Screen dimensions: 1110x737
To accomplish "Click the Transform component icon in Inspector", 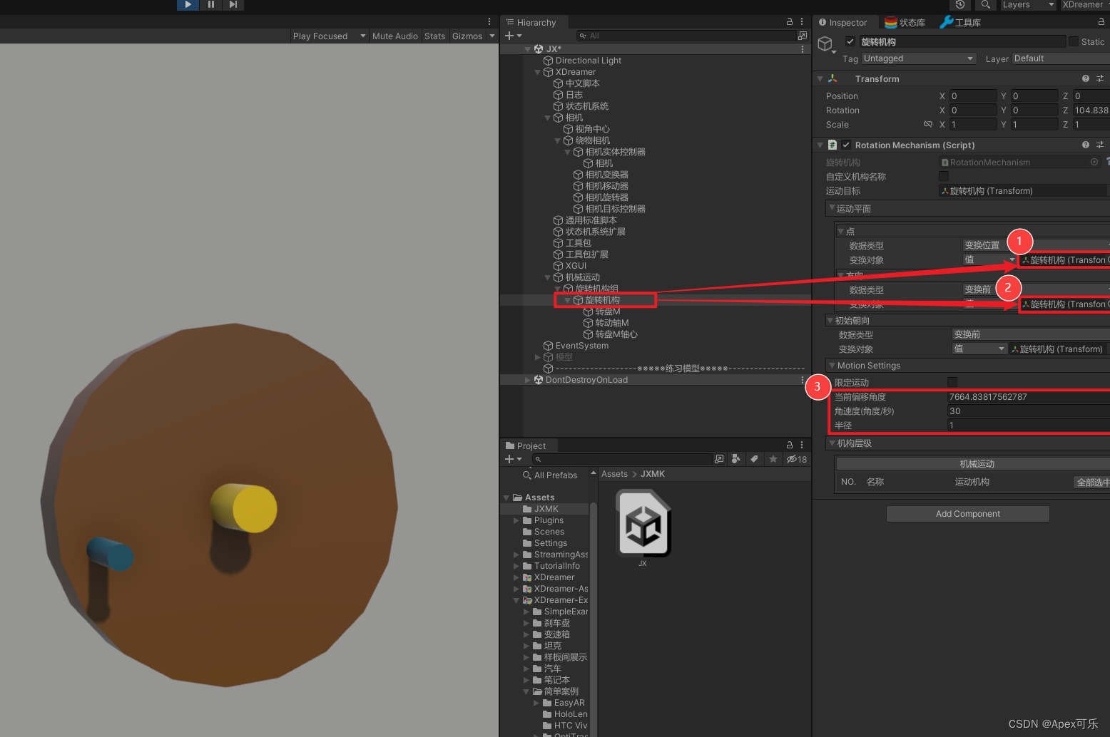I will pyautogui.click(x=832, y=78).
